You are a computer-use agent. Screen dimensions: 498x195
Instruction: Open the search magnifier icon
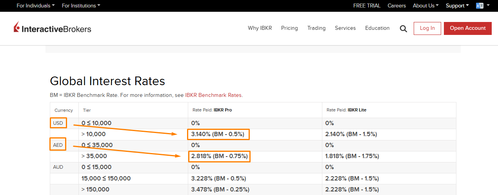pyautogui.click(x=403, y=29)
